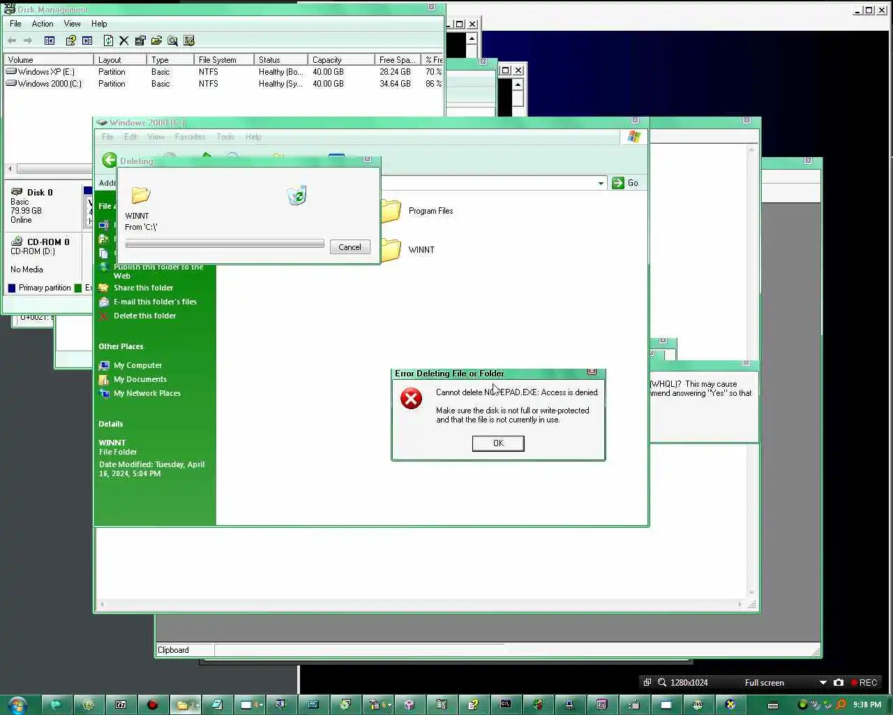
Task: Click the Clipboard status field
Action: 185,650
